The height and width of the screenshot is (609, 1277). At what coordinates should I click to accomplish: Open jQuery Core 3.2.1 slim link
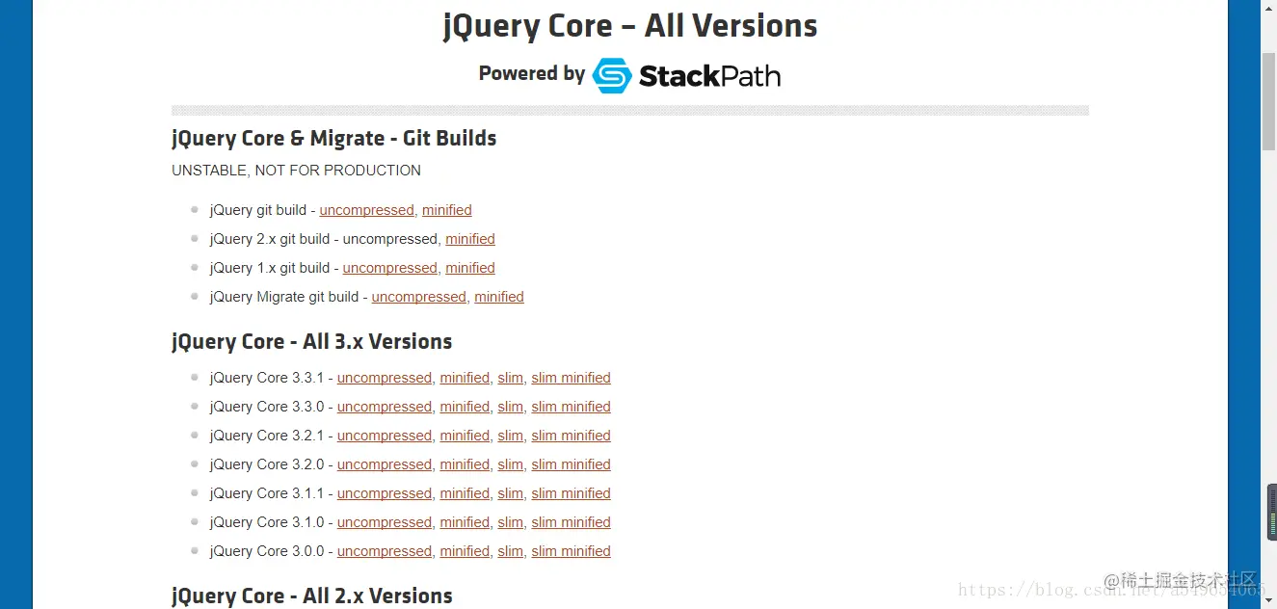(511, 436)
